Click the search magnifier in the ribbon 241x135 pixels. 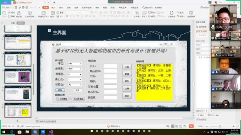coord(143,7)
